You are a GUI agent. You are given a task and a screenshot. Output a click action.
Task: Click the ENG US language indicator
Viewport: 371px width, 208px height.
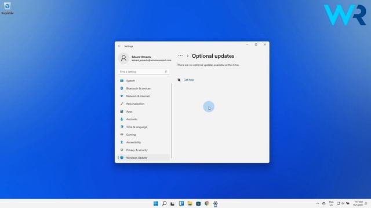331,203
